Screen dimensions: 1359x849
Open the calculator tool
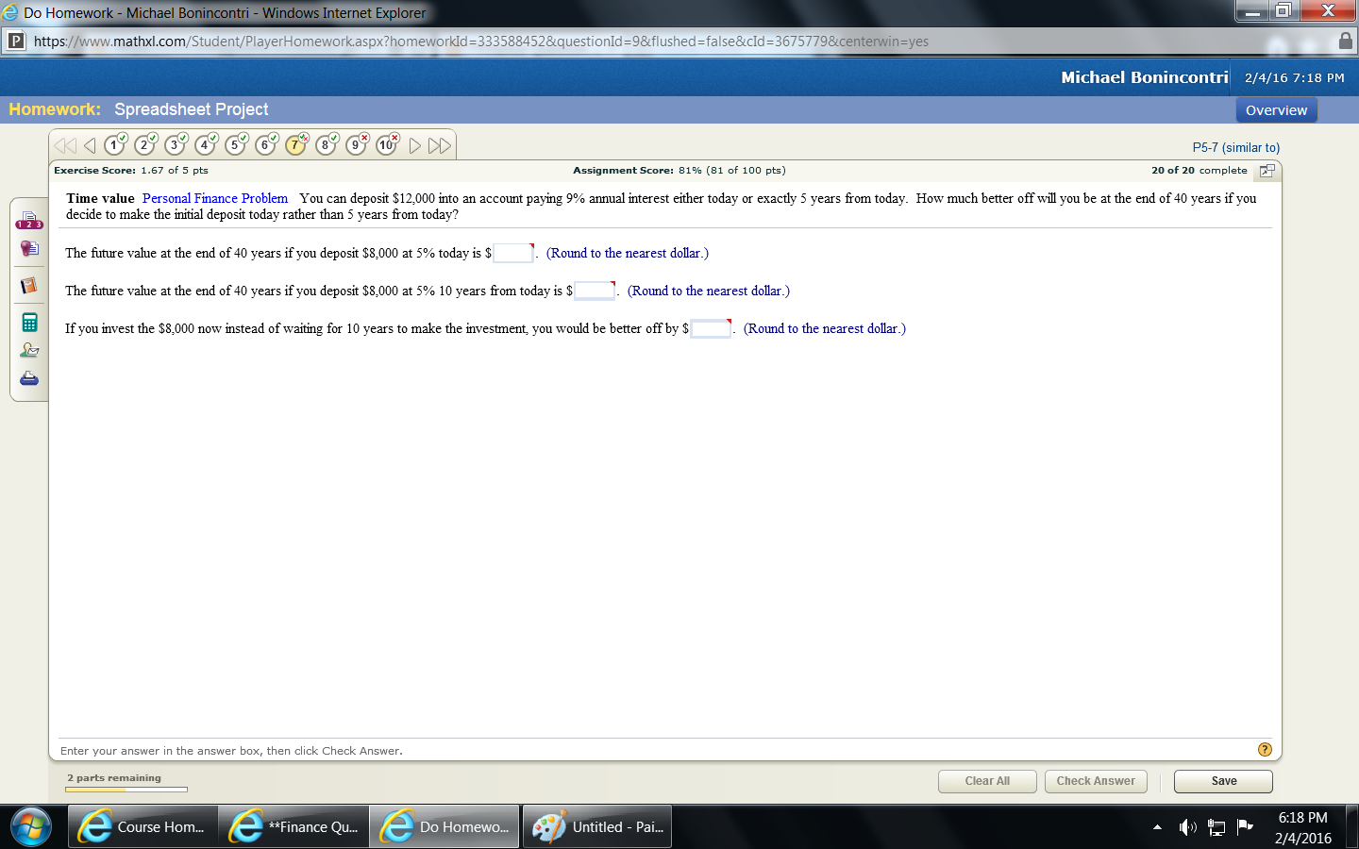[x=28, y=321]
